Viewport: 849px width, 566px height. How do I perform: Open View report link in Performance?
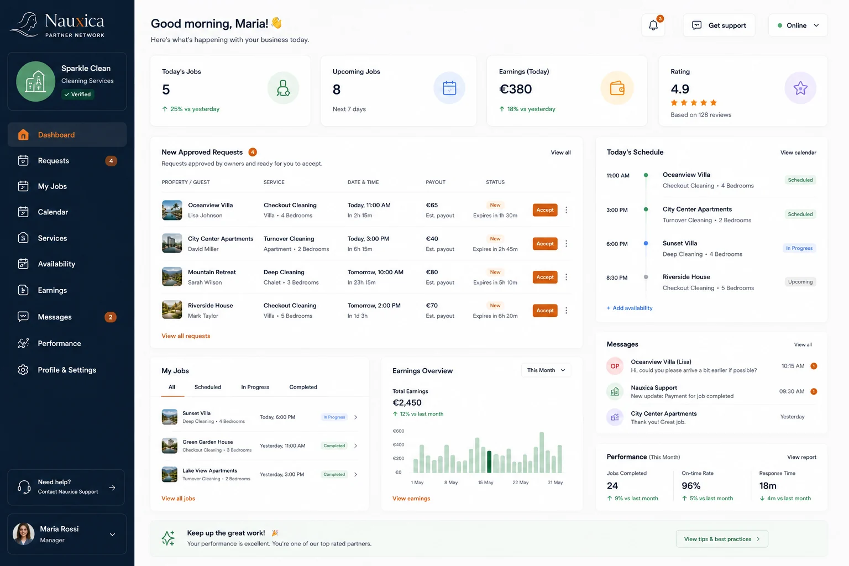[801, 457]
